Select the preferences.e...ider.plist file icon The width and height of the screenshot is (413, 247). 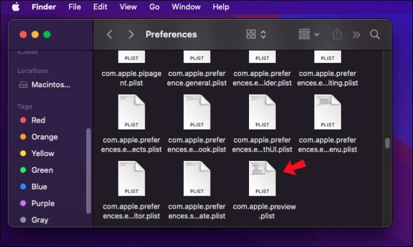pos(262,57)
